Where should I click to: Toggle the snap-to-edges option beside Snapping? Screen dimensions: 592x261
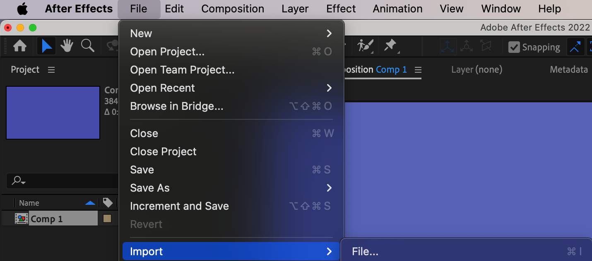coord(575,47)
